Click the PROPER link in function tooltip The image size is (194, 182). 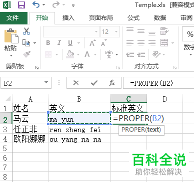tap(133, 130)
